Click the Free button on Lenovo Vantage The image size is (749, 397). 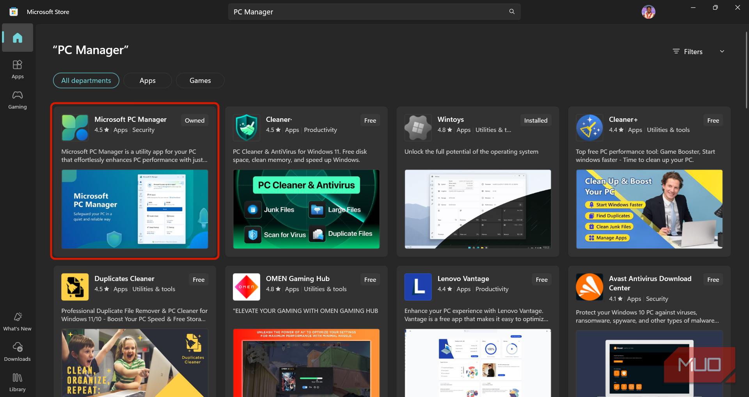[x=541, y=279]
